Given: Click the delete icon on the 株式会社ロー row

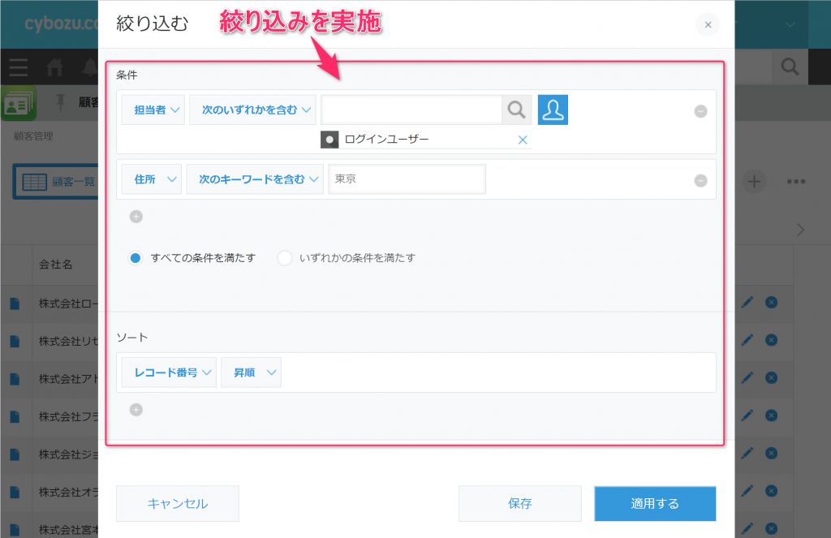Looking at the screenshot, I should pos(771,302).
